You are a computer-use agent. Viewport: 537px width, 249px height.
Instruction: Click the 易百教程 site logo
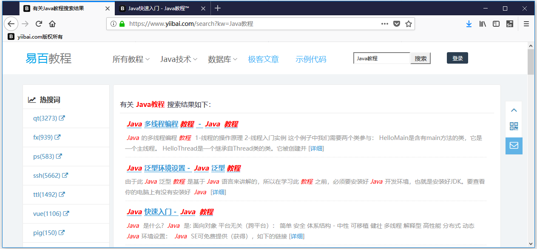[x=48, y=59]
